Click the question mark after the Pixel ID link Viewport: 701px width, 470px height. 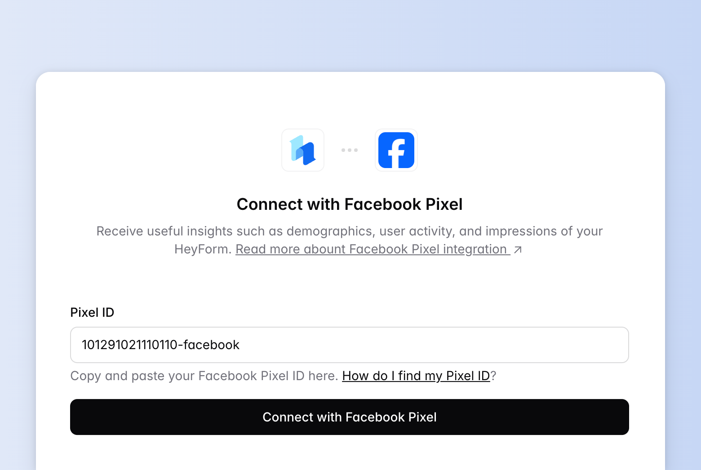[x=493, y=376]
